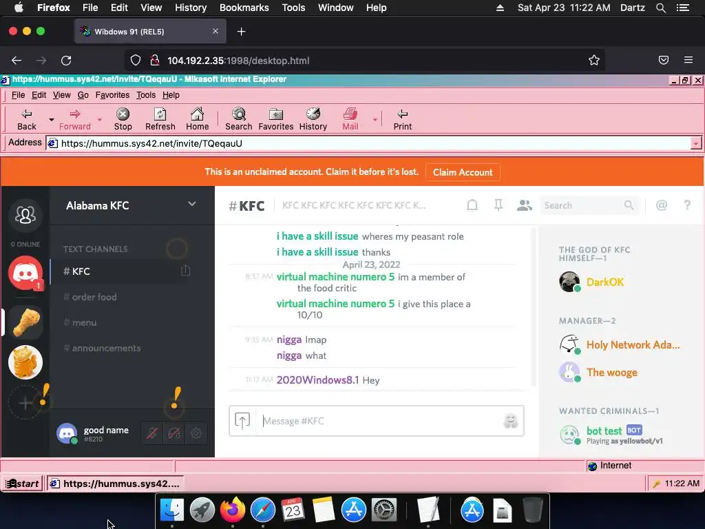Screen dimensions: 705x529
Task: Expand the Mail button dropdown arrow
Action: 375,120
